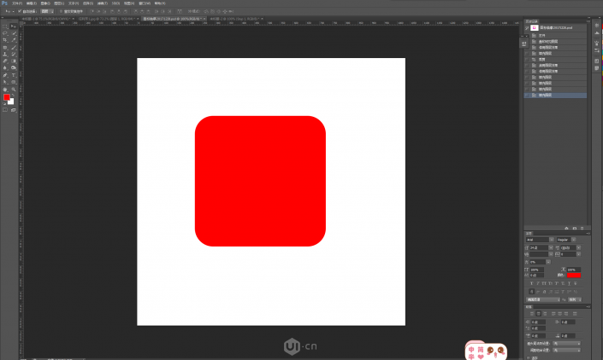The width and height of the screenshot is (603, 360).
Task: Toggle the Show Transform Controls checkbox
Action: click(x=62, y=11)
